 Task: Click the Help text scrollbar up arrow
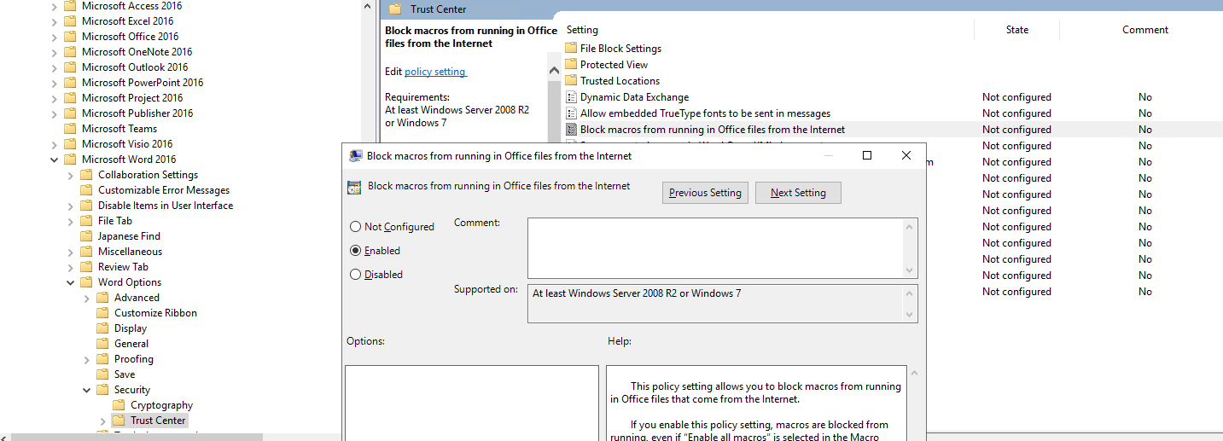[915, 374]
